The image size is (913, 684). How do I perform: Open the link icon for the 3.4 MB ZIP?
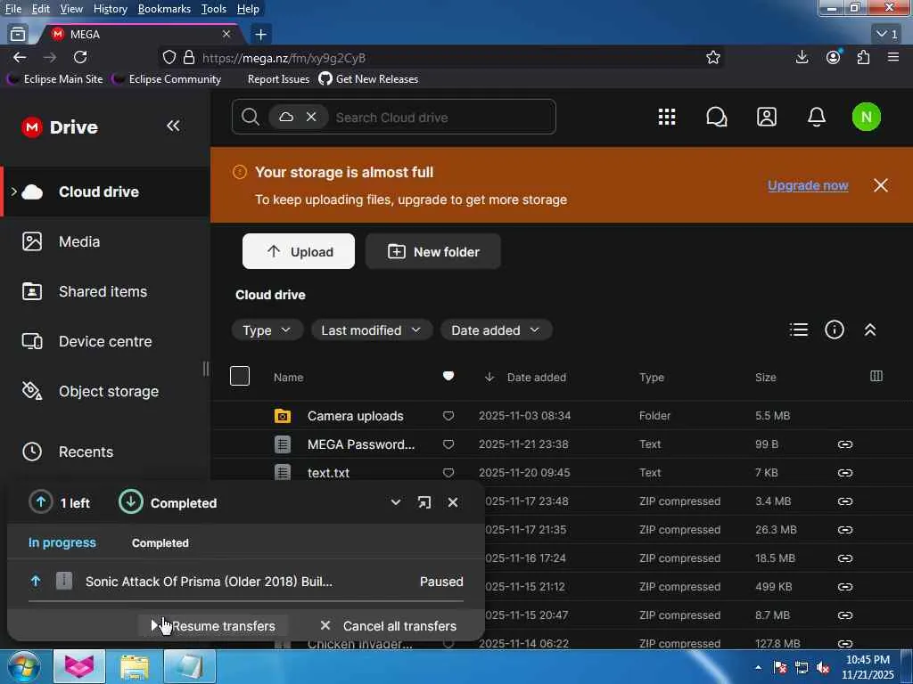tap(845, 501)
